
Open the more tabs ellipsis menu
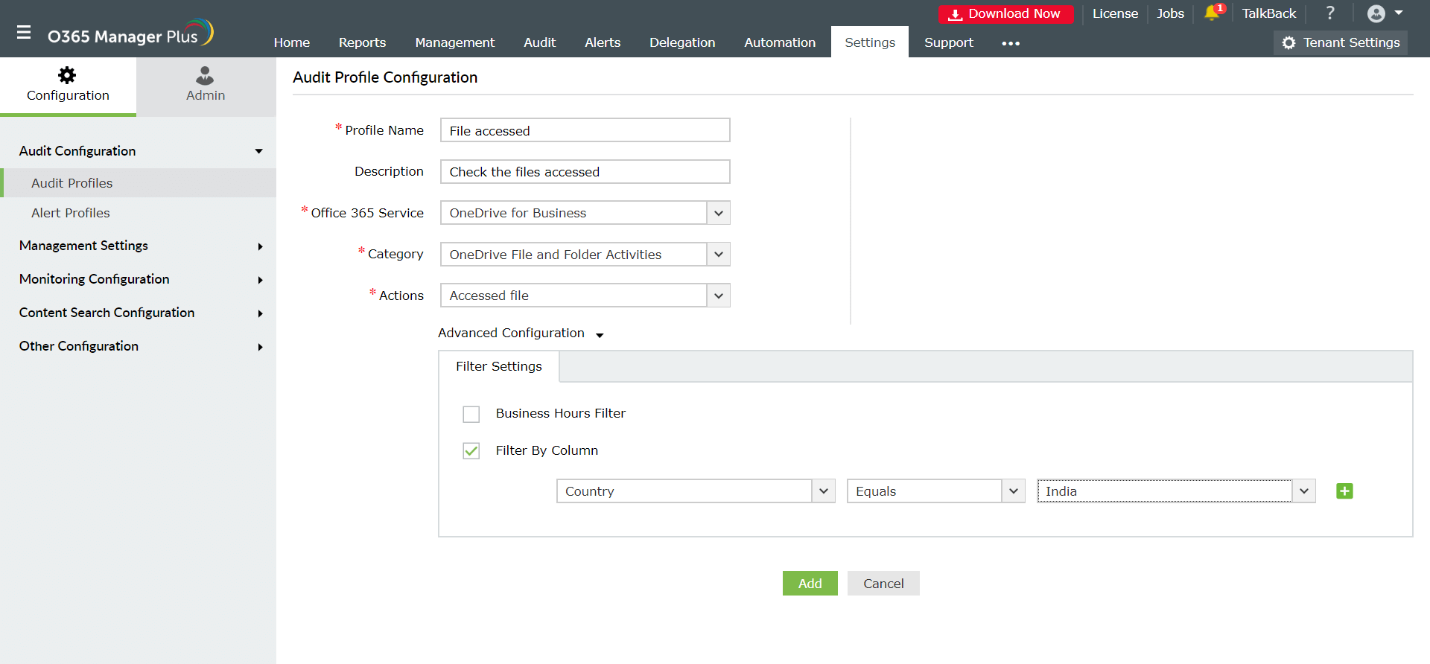coord(1011,43)
